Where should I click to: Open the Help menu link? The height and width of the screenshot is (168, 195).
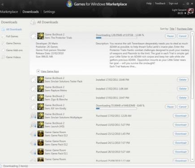[x=149, y=3]
